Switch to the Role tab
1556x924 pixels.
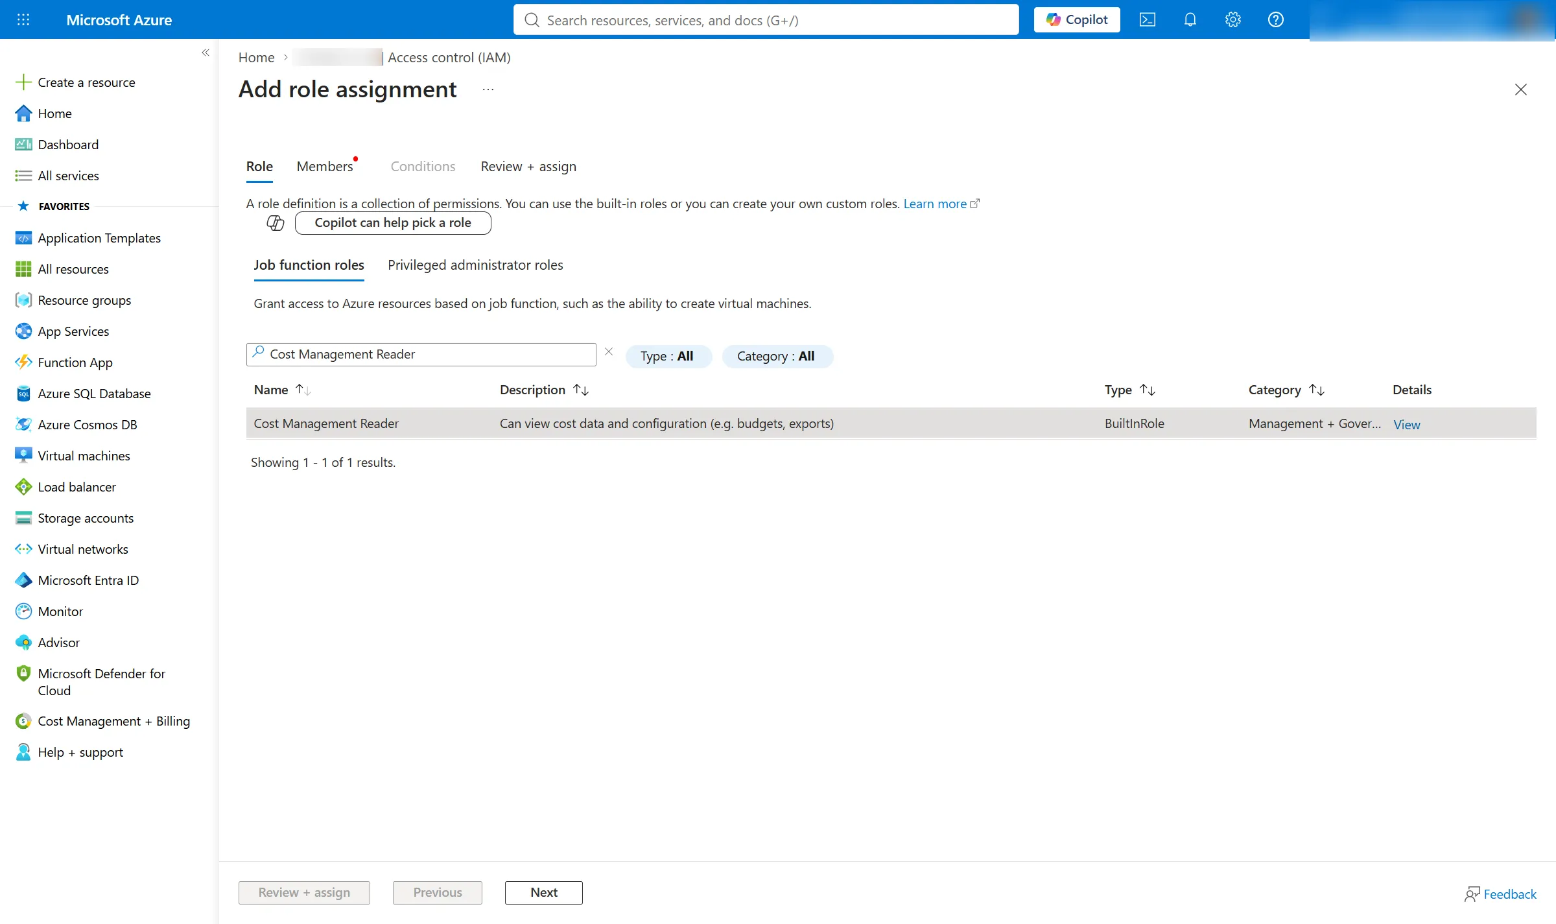(259, 167)
